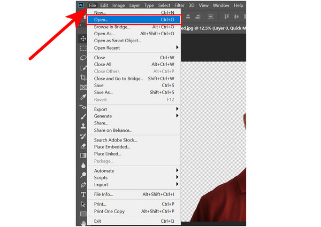
Task: Expand the Scripts submenu
Action: tap(134, 177)
